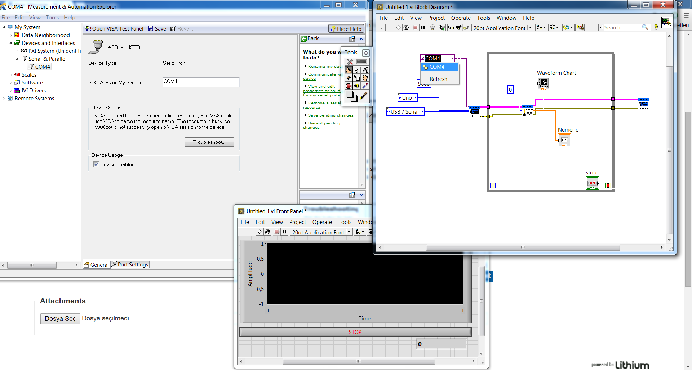Viewport: 692px width, 370px height.
Task: Toggle Device enabled checkbox
Action: pos(96,164)
